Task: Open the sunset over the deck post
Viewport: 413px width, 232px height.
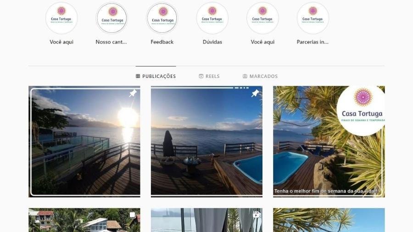Action: tap(84, 142)
